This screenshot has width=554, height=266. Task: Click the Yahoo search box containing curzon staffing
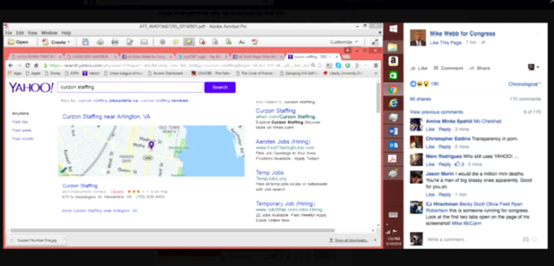click(129, 87)
